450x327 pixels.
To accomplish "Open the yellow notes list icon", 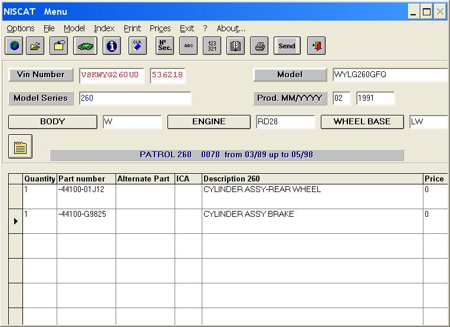I will (21, 147).
